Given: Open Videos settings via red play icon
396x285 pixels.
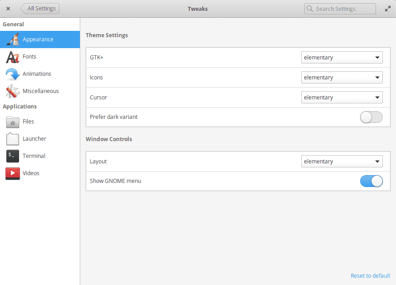Looking at the screenshot, I should point(12,173).
